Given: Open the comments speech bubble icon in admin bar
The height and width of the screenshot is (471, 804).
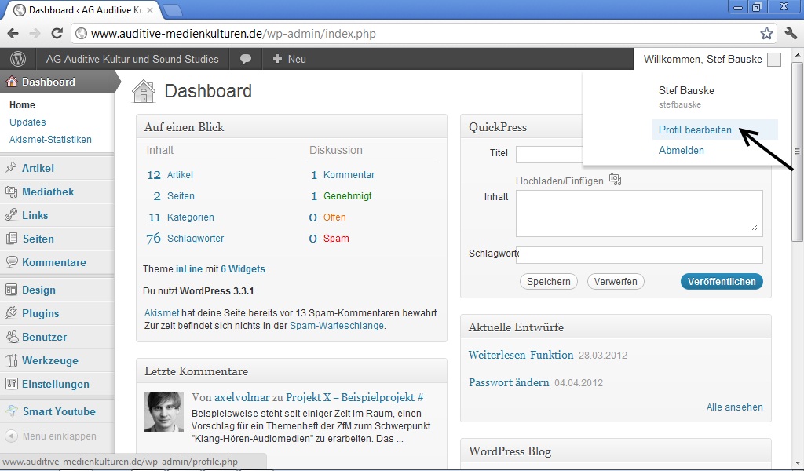Looking at the screenshot, I should click(246, 59).
